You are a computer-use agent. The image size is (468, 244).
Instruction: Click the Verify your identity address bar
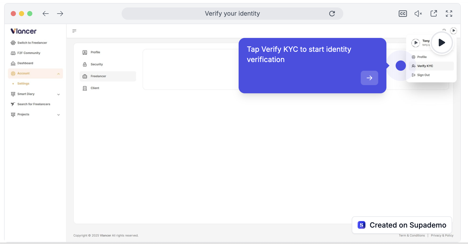click(232, 13)
